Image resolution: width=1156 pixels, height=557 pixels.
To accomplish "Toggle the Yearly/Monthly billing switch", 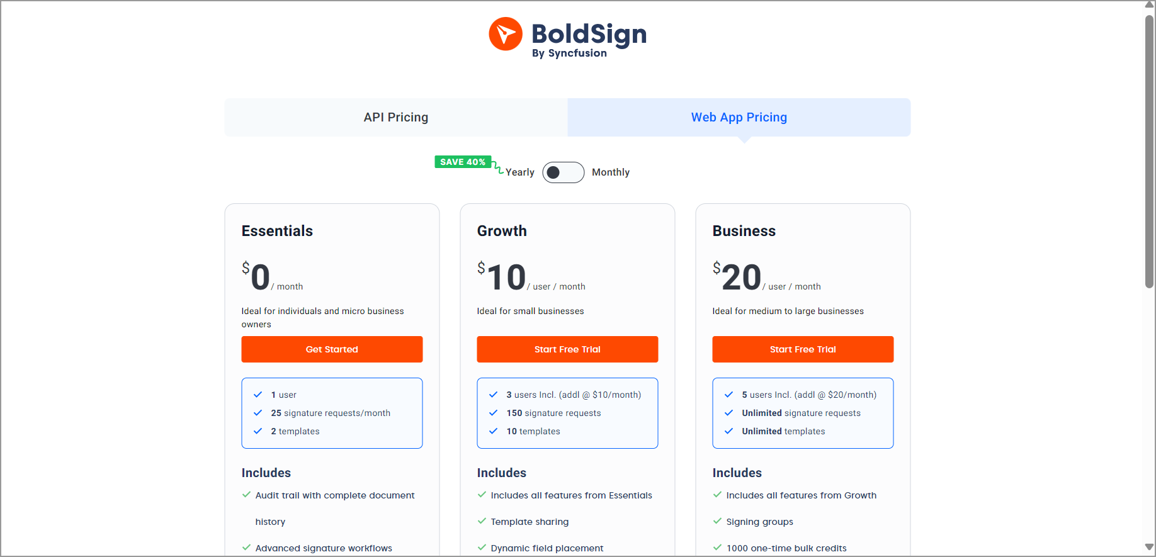I will (x=563, y=172).
